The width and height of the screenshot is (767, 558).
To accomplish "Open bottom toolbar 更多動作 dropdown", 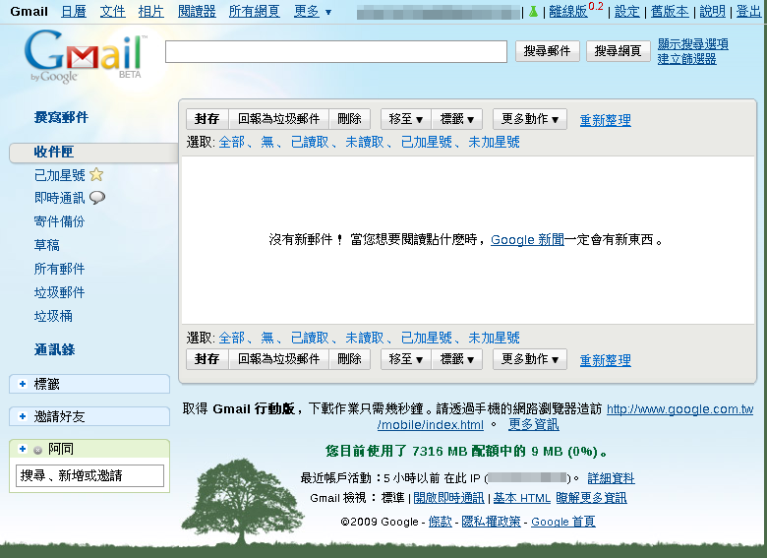I will [530, 359].
